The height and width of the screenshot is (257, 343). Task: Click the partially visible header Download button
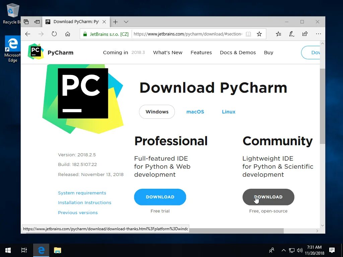[311, 53]
